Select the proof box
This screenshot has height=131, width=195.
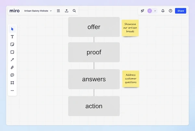(94, 52)
